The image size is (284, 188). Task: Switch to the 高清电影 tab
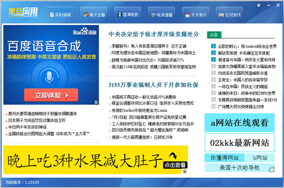coord(128,15)
